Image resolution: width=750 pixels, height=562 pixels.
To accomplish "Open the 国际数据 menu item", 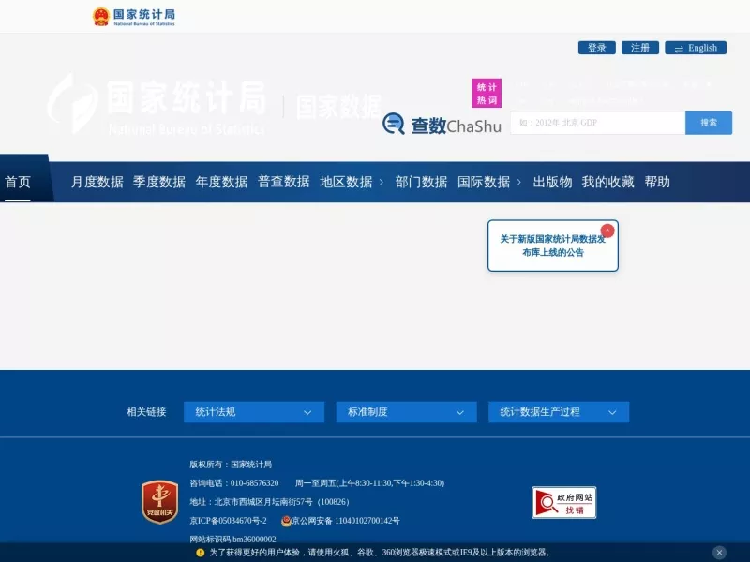I will pos(484,182).
